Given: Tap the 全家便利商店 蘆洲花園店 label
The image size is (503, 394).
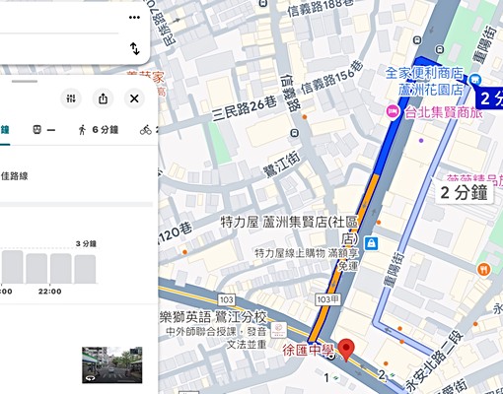Looking at the screenshot, I should (x=424, y=81).
